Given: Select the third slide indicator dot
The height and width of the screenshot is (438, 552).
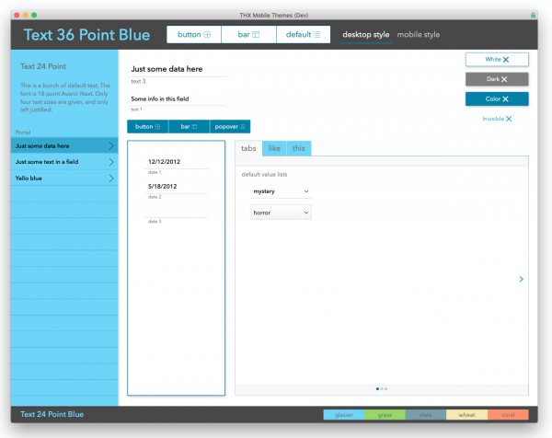Looking at the screenshot, I should 385,389.
